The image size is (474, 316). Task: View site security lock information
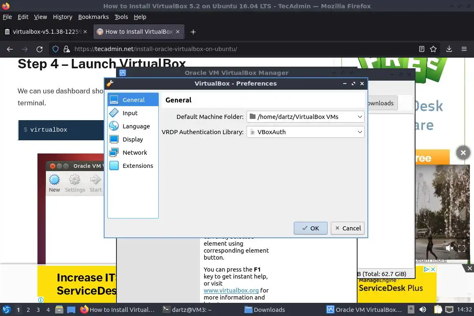point(67,49)
